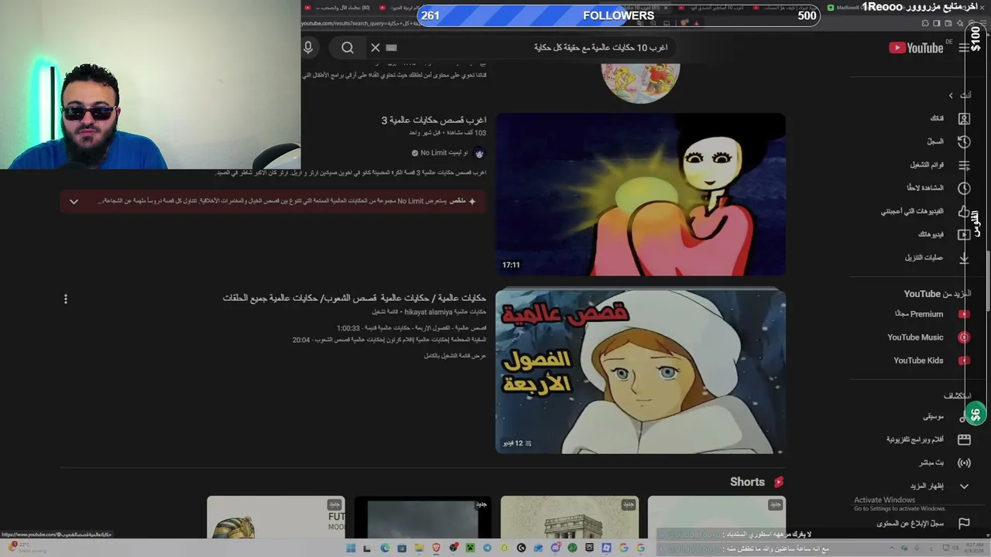Open Your videos (فيديوهاتك) icon
Image resolution: width=991 pixels, height=557 pixels.
(964, 234)
